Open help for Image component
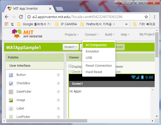Screen dimensions: 161x125 coord(58,100)
